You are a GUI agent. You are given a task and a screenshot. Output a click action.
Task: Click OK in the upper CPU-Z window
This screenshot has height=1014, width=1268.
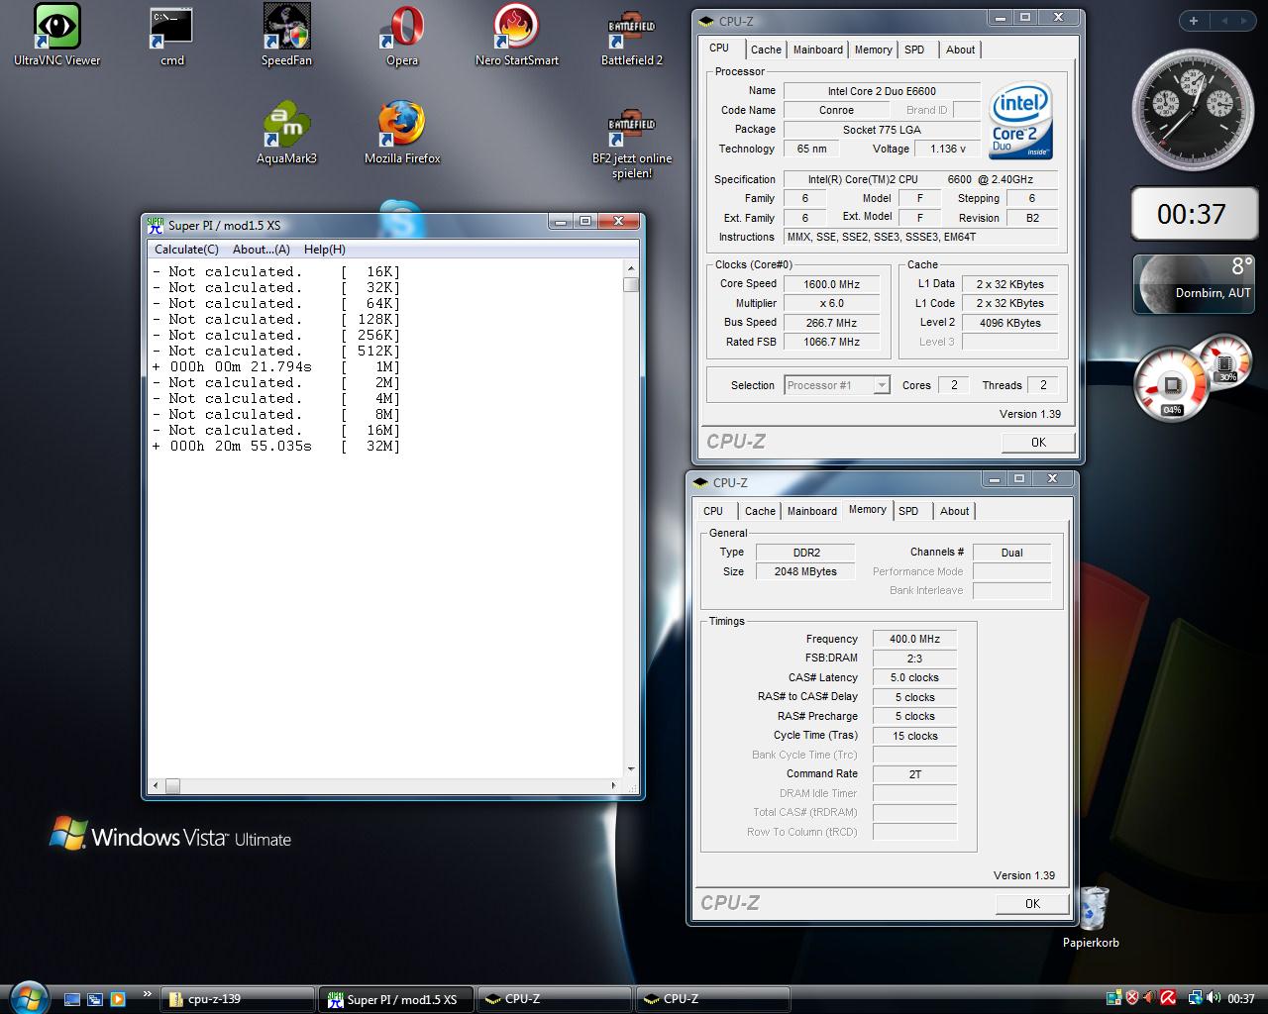pos(1038,442)
